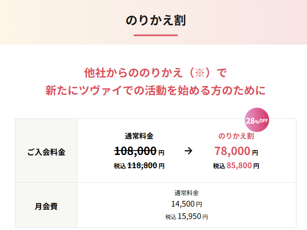307x230 pixels.
Task: Click the 14,500 円 monthly fee
Action: coord(187,204)
